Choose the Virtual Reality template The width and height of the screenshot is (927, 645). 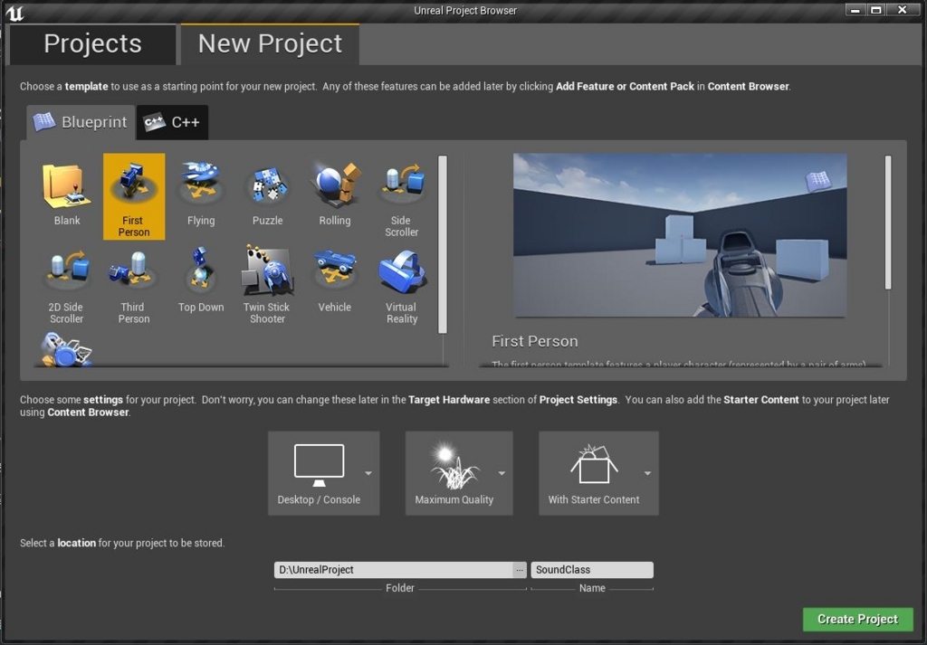[402, 285]
